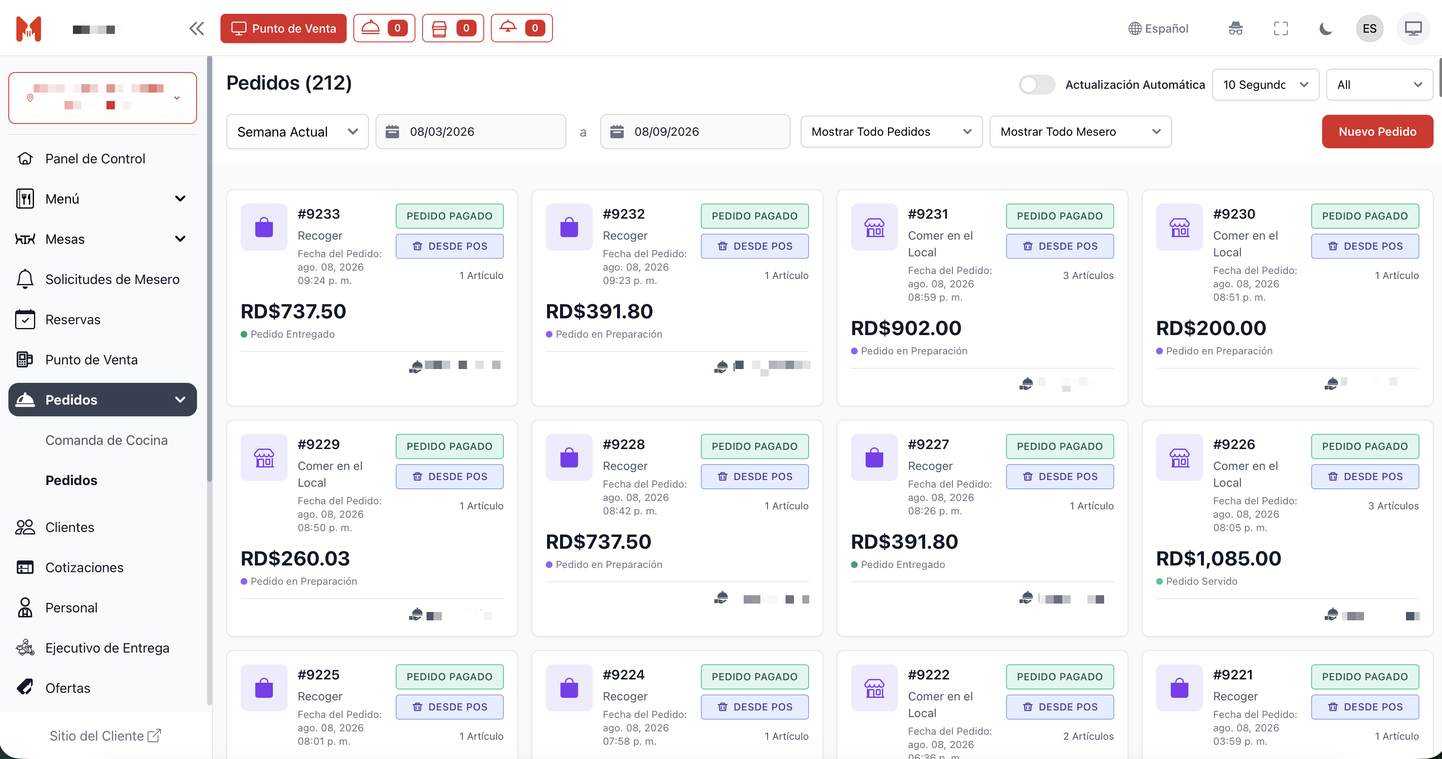Select the Pedidos submenu item
The height and width of the screenshot is (759, 1442).
[71, 480]
